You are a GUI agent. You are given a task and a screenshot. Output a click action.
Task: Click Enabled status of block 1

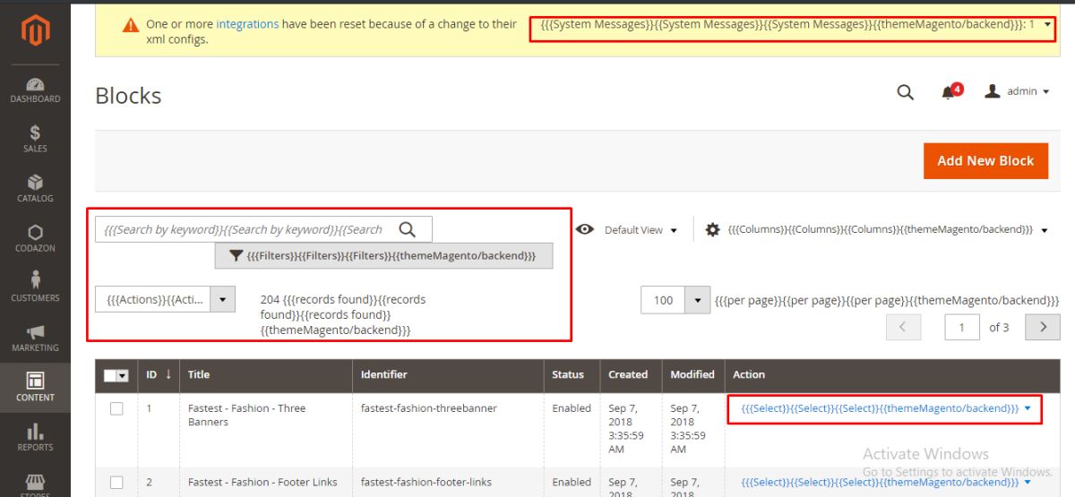[572, 408]
